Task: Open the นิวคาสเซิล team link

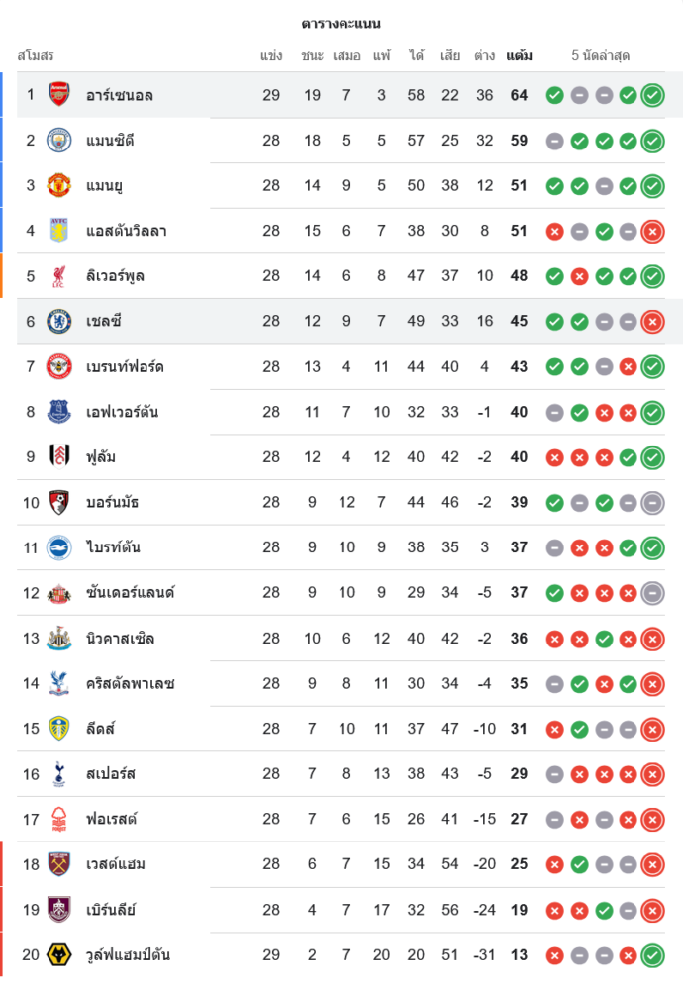Action: [x=120, y=639]
